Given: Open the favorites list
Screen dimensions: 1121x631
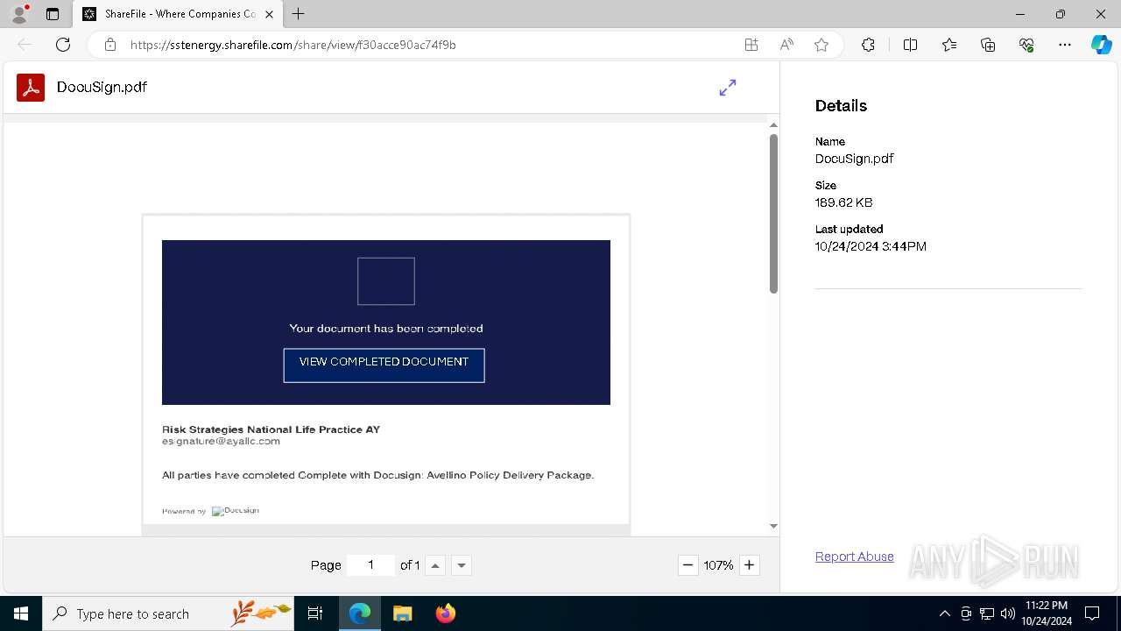Looking at the screenshot, I should pos(949,45).
